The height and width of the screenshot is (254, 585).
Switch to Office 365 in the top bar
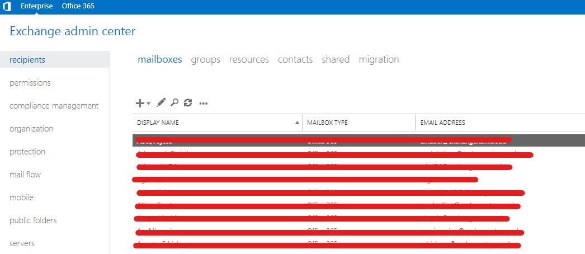tap(78, 6)
